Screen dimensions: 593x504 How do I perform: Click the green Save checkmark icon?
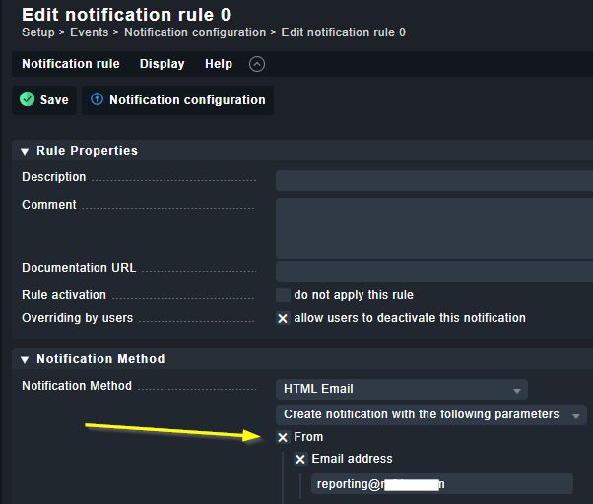coord(28,99)
